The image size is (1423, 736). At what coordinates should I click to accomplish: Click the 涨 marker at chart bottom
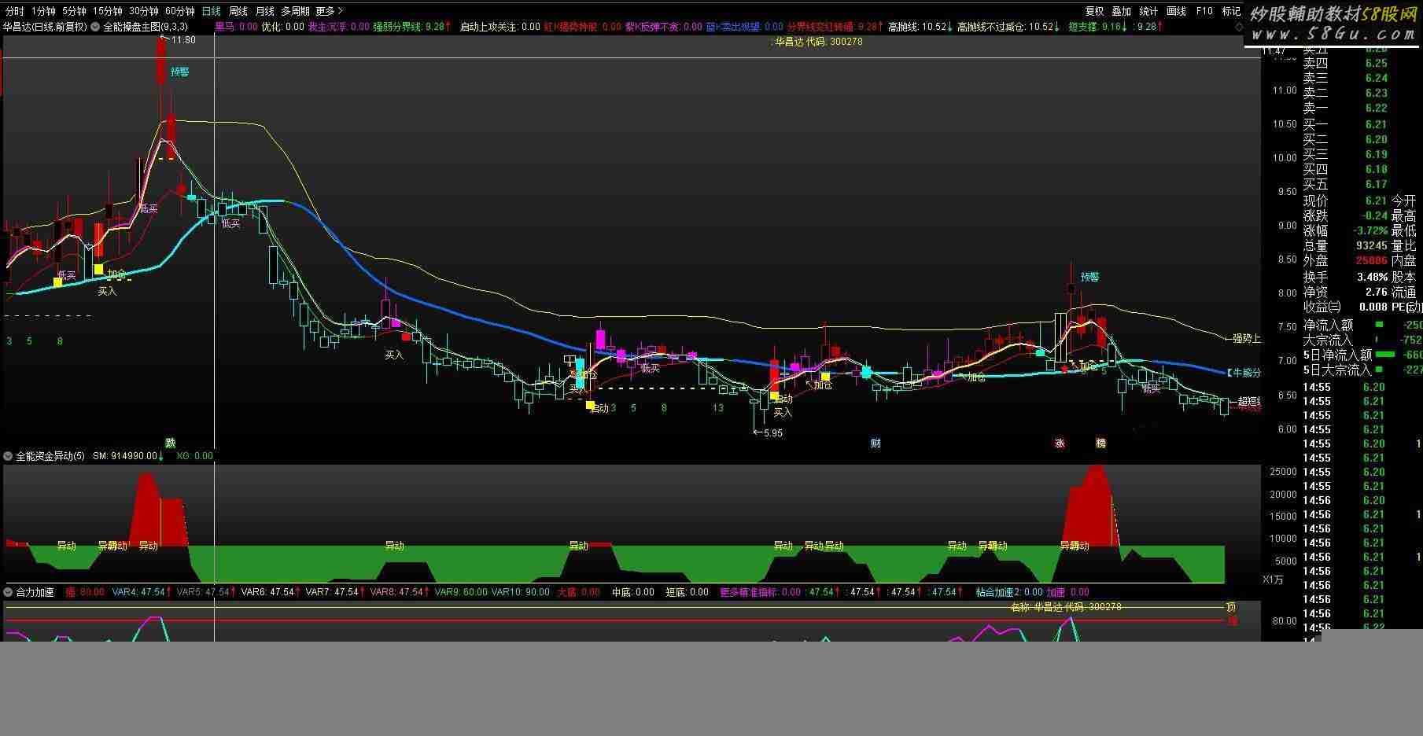click(x=1060, y=443)
